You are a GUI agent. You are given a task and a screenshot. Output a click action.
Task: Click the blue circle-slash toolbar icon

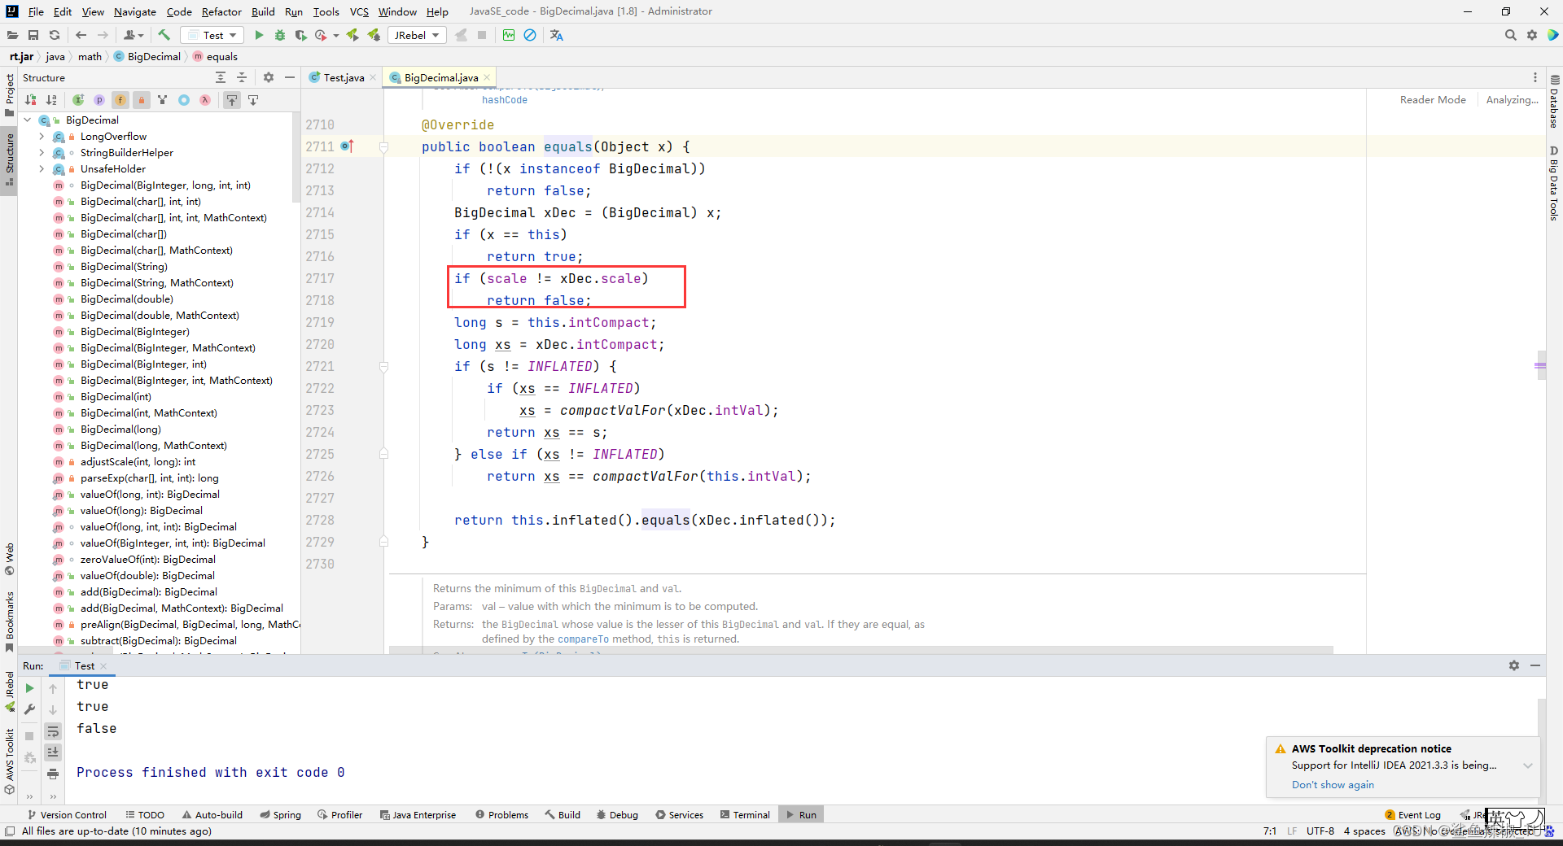click(530, 35)
